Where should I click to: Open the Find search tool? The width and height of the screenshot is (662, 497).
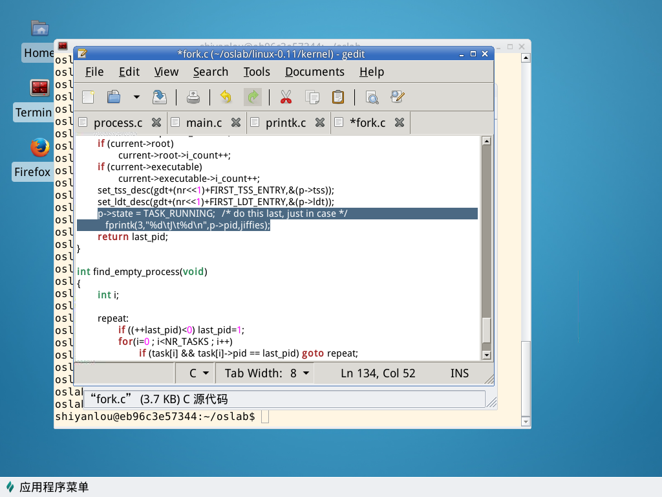pyautogui.click(x=372, y=97)
